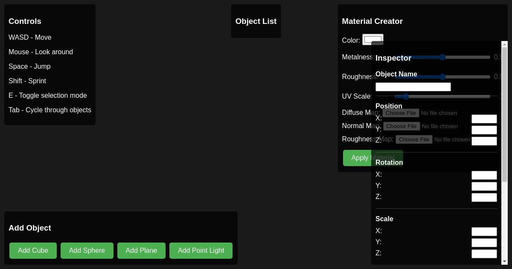Image resolution: width=512 pixels, height=269 pixels.
Task: Click the Add Cube button
Action: pyautogui.click(x=33, y=251)
